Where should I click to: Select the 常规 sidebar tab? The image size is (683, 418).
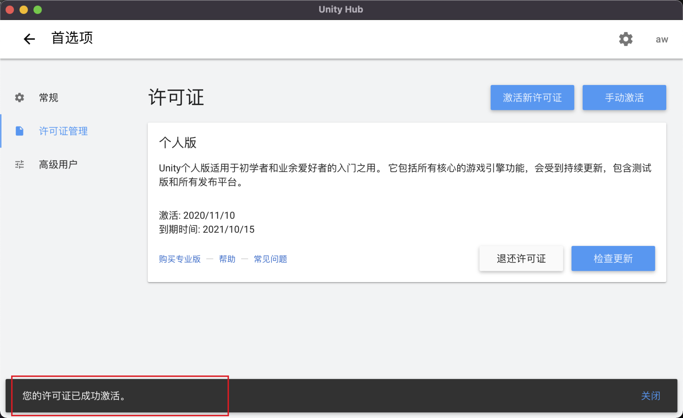49,97
